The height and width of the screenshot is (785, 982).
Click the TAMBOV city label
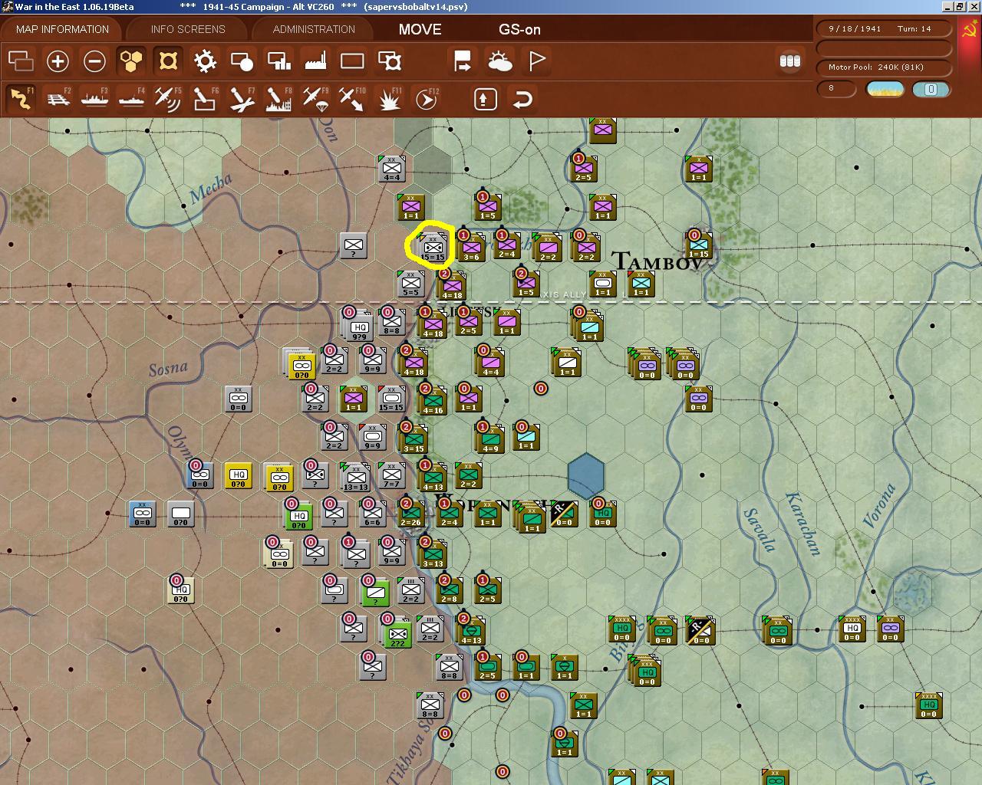[x=657, y=261]
